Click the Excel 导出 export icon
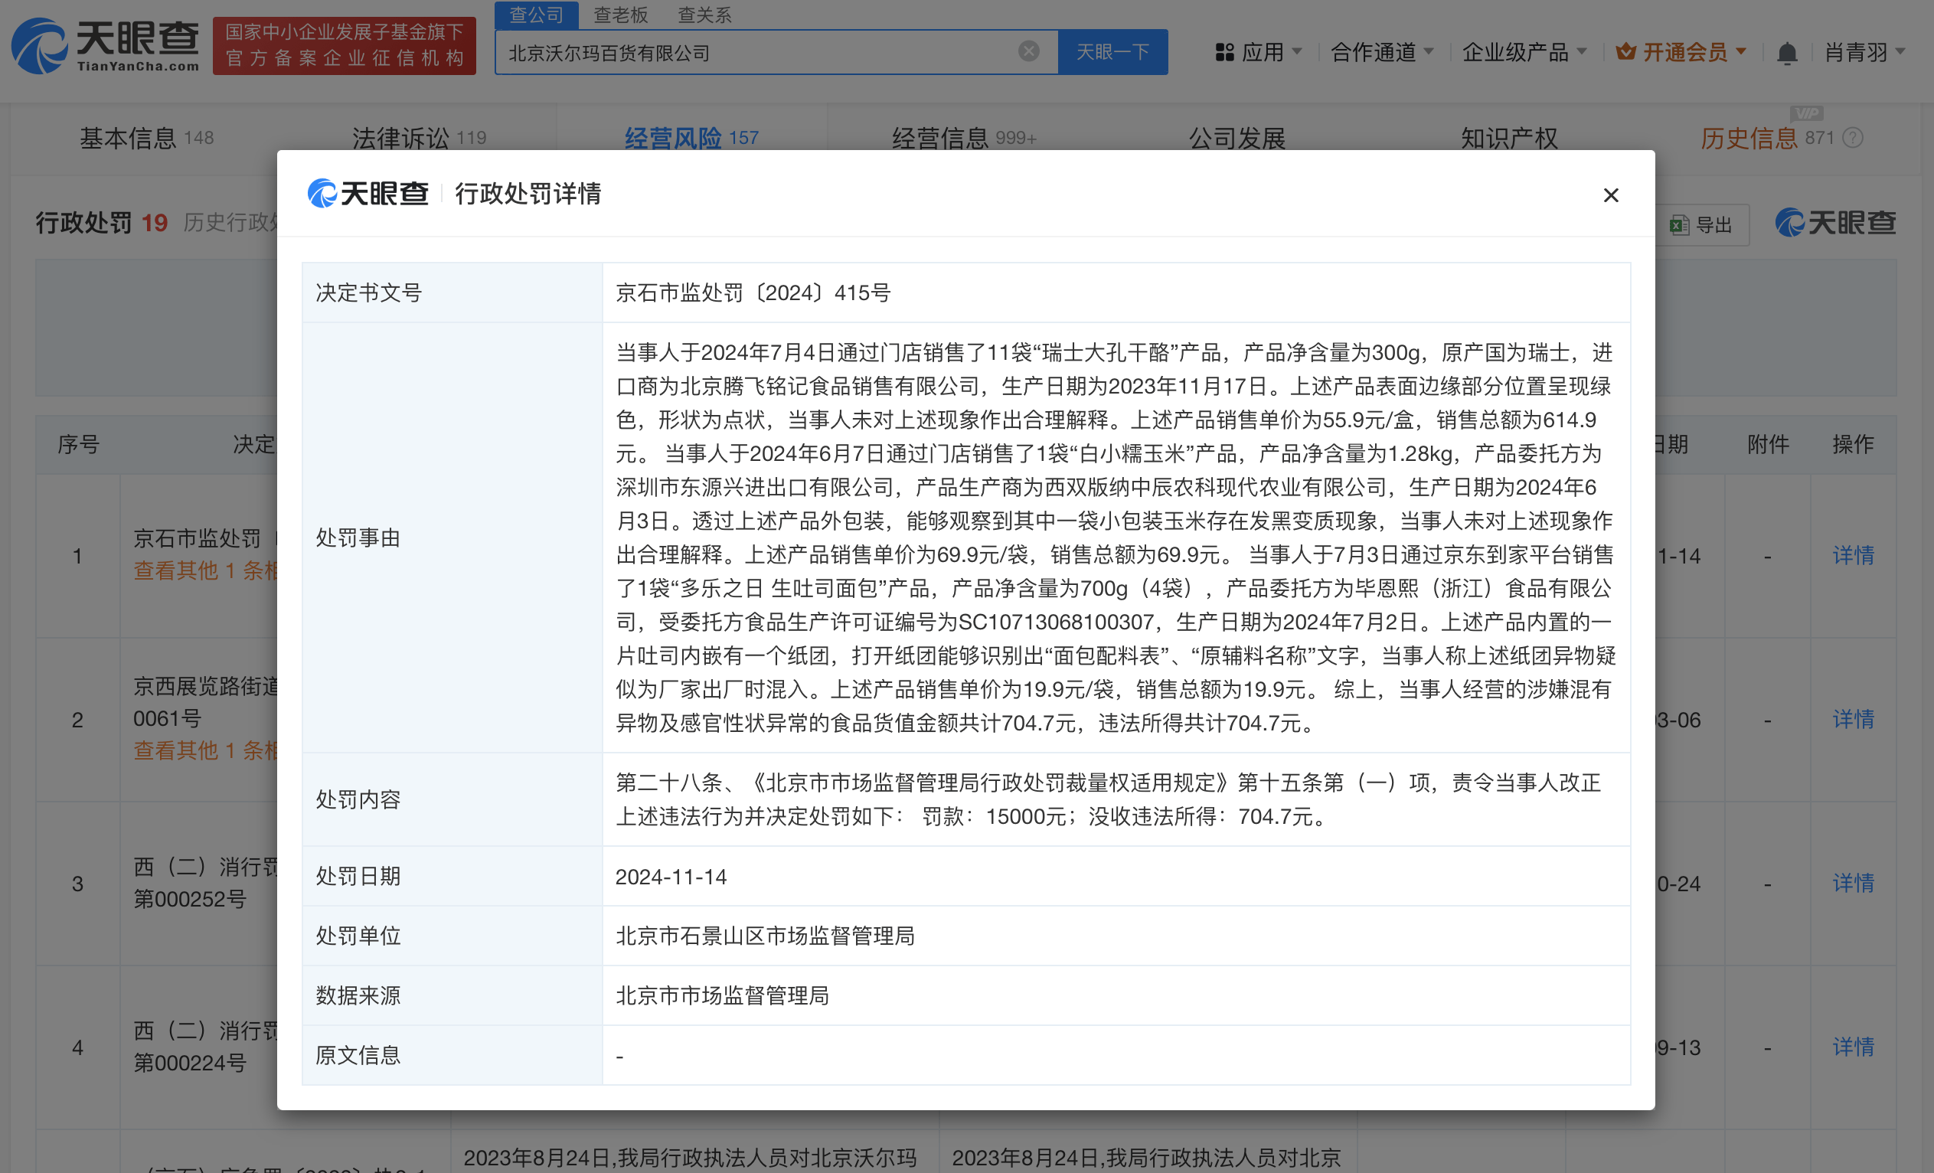Image resolution: width=1934 pixels, height=1173 pixels. (1679, 225)
